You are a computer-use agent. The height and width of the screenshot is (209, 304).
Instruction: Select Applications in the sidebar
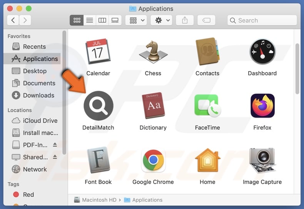(x=32, y=59)
